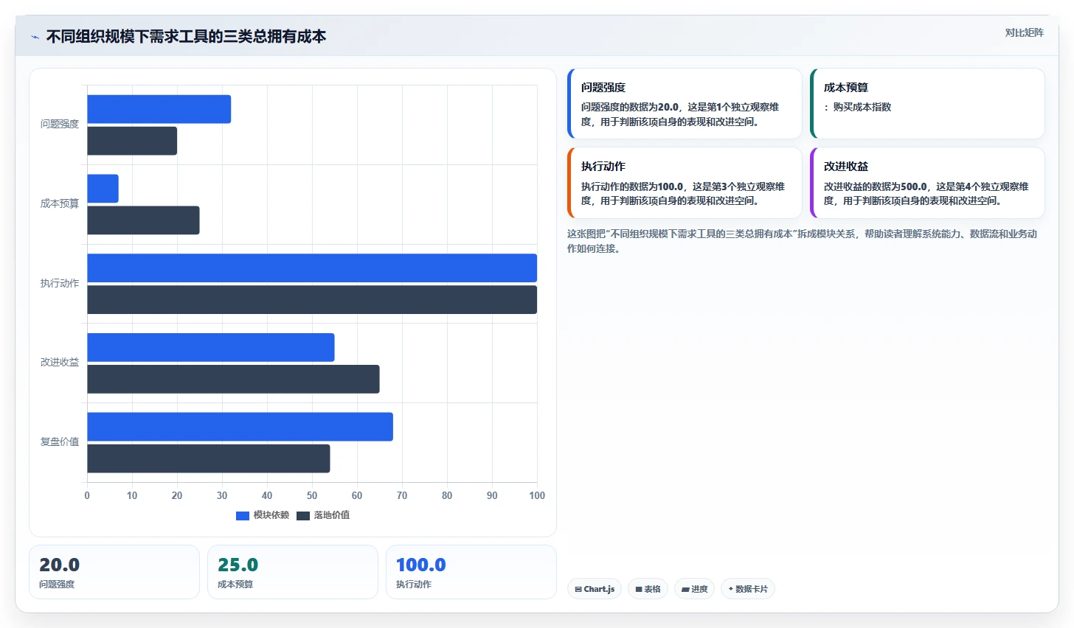Click the description paragraph starting 这张图把
Viewport: 1074px width, 628px height.
803,241
